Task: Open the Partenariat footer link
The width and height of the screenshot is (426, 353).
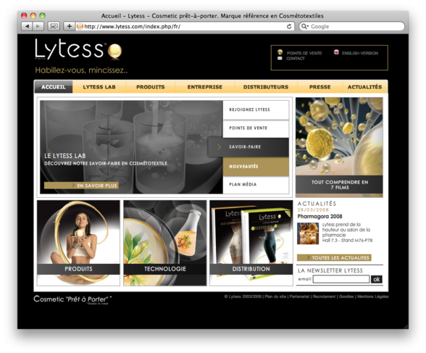Action: [x=299, y=296]
